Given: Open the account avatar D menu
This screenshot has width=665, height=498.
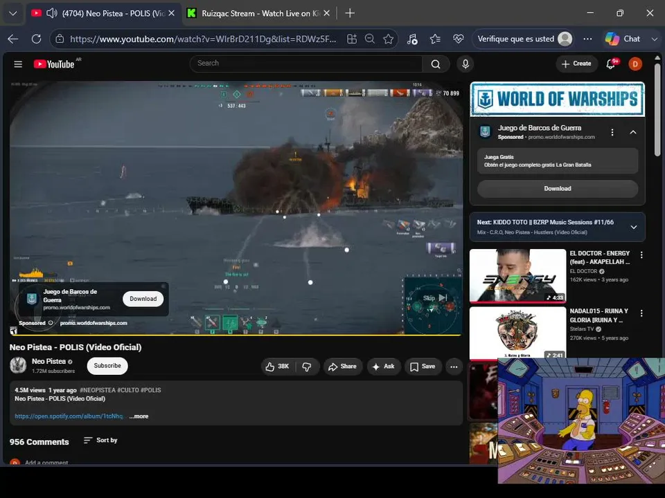Looking at the screenshot, I should click(x=635, y=64).
